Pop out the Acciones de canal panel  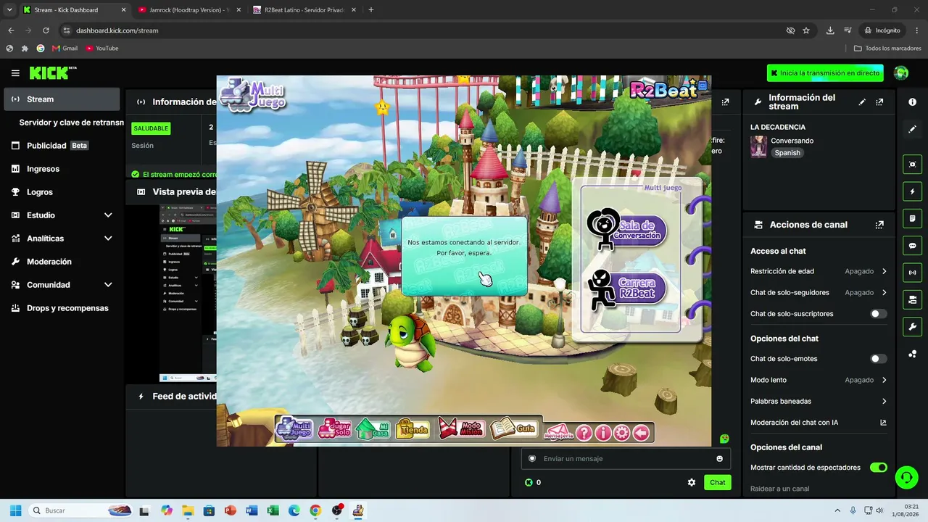click(x=879, y=225)
